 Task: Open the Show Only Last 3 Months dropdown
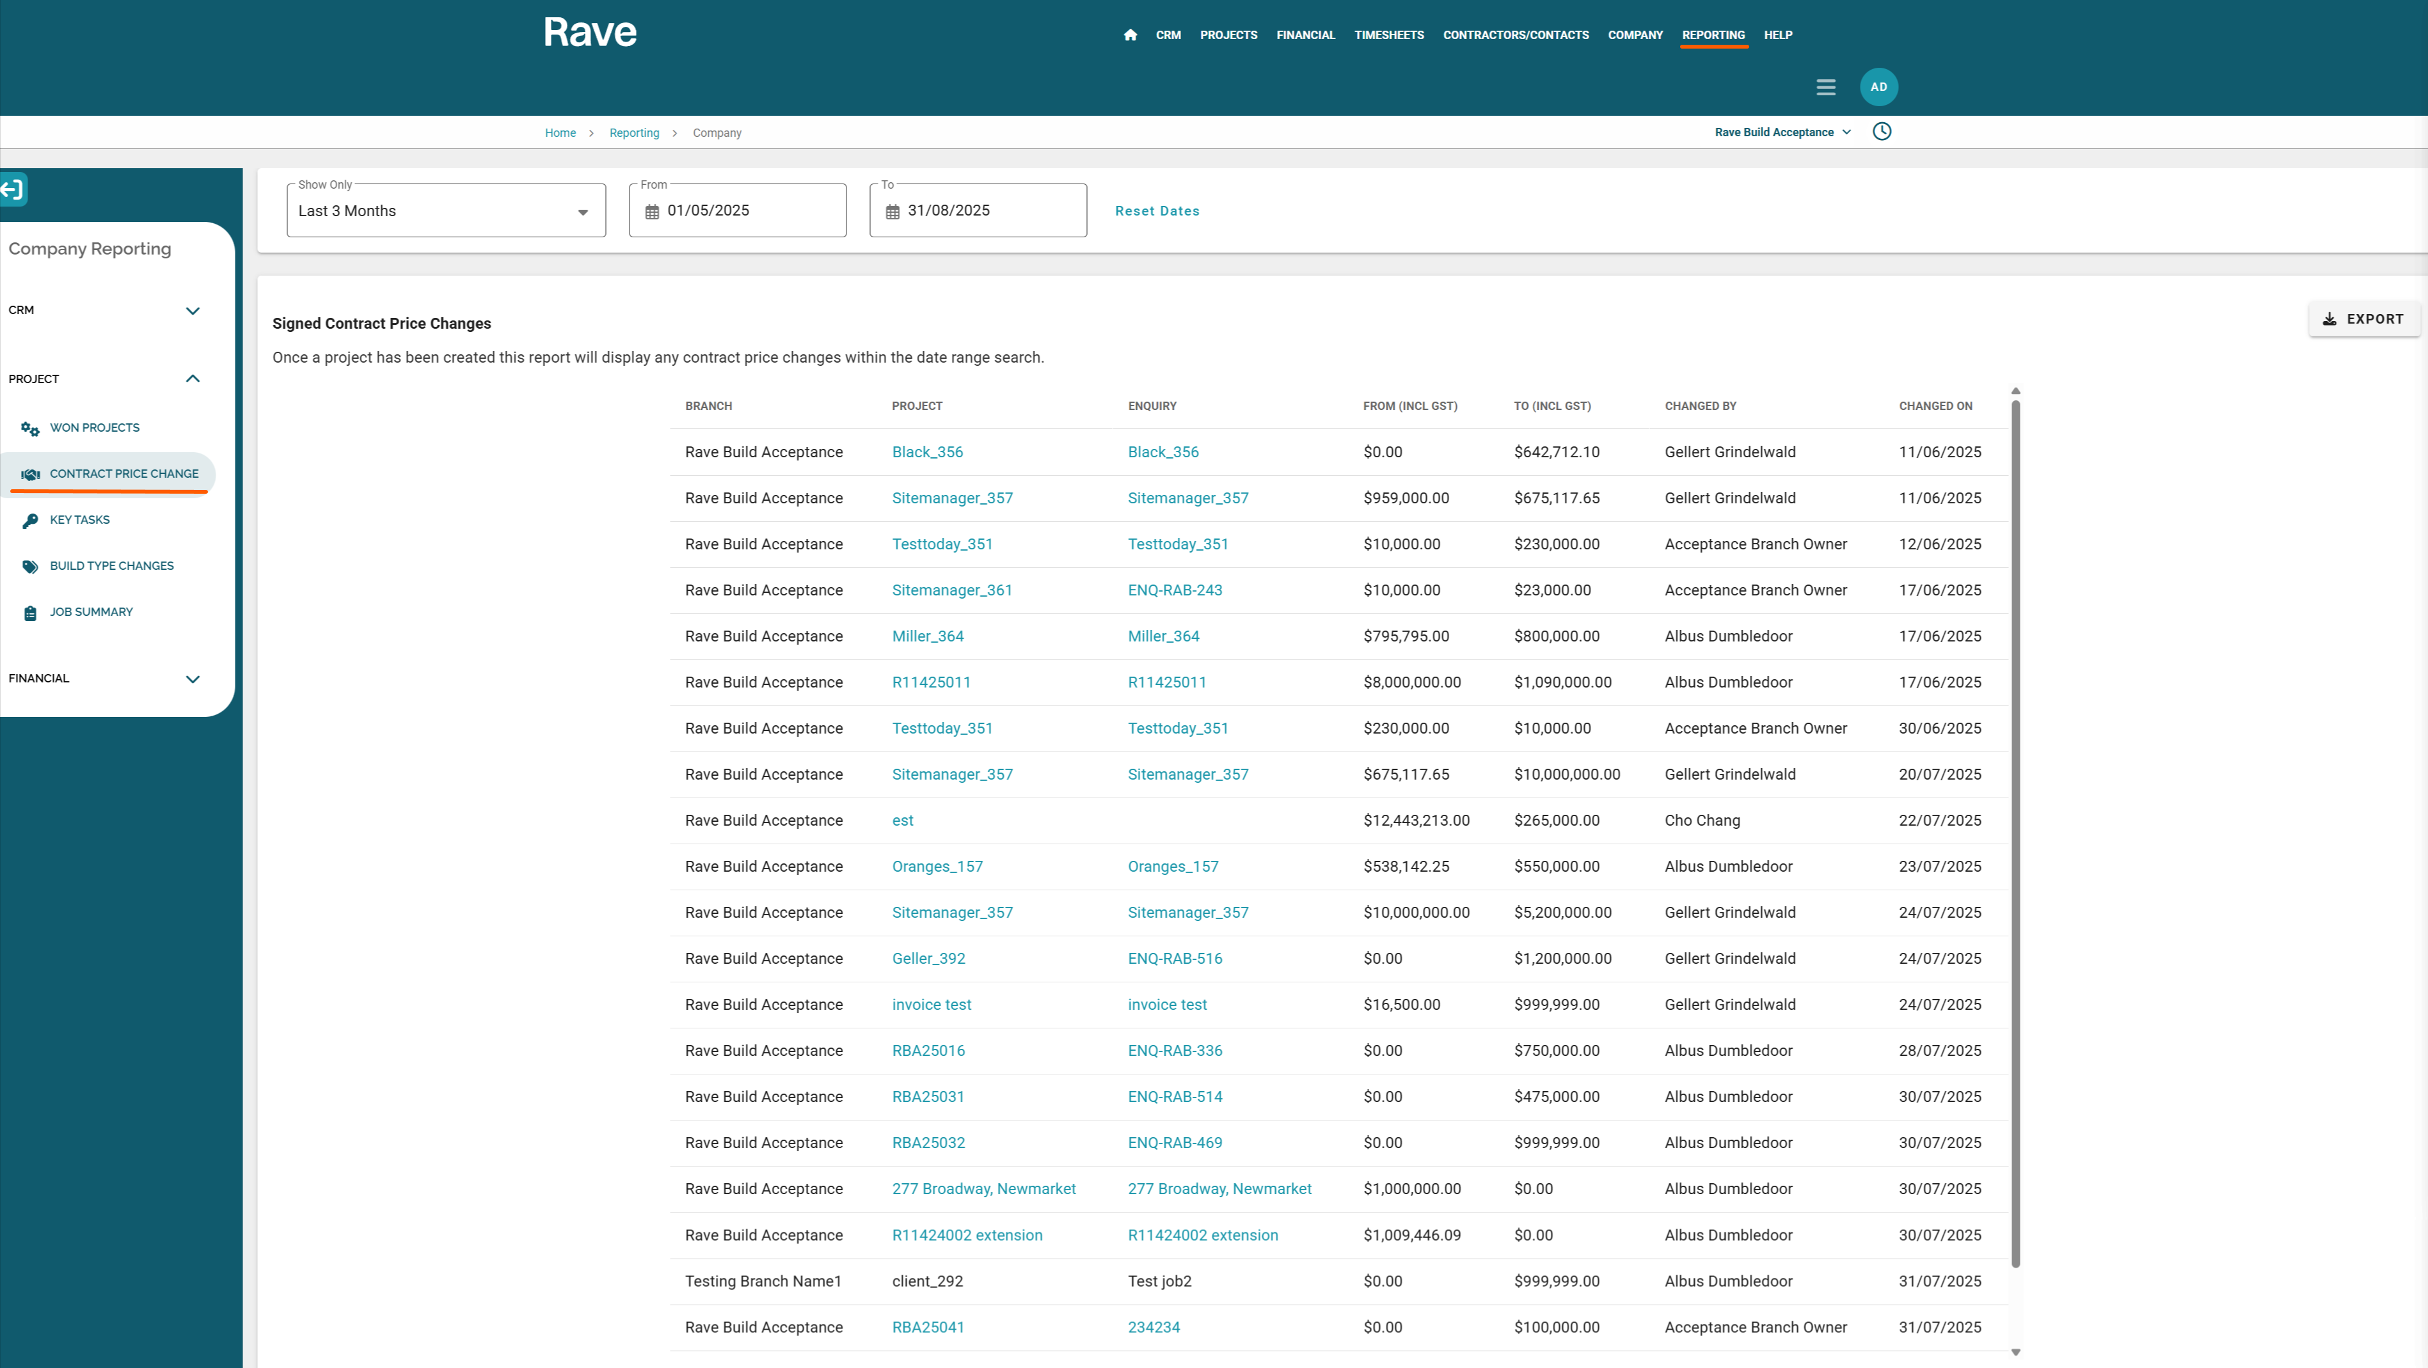tap(446, 211)
